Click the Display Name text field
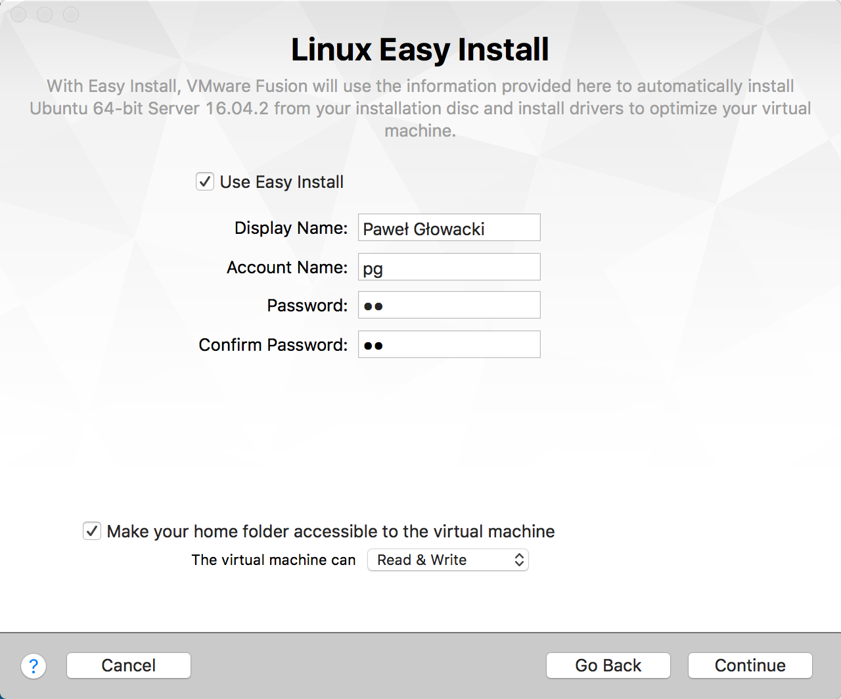The height and width of the screenshot is (699, 841). tap(449, 228)
